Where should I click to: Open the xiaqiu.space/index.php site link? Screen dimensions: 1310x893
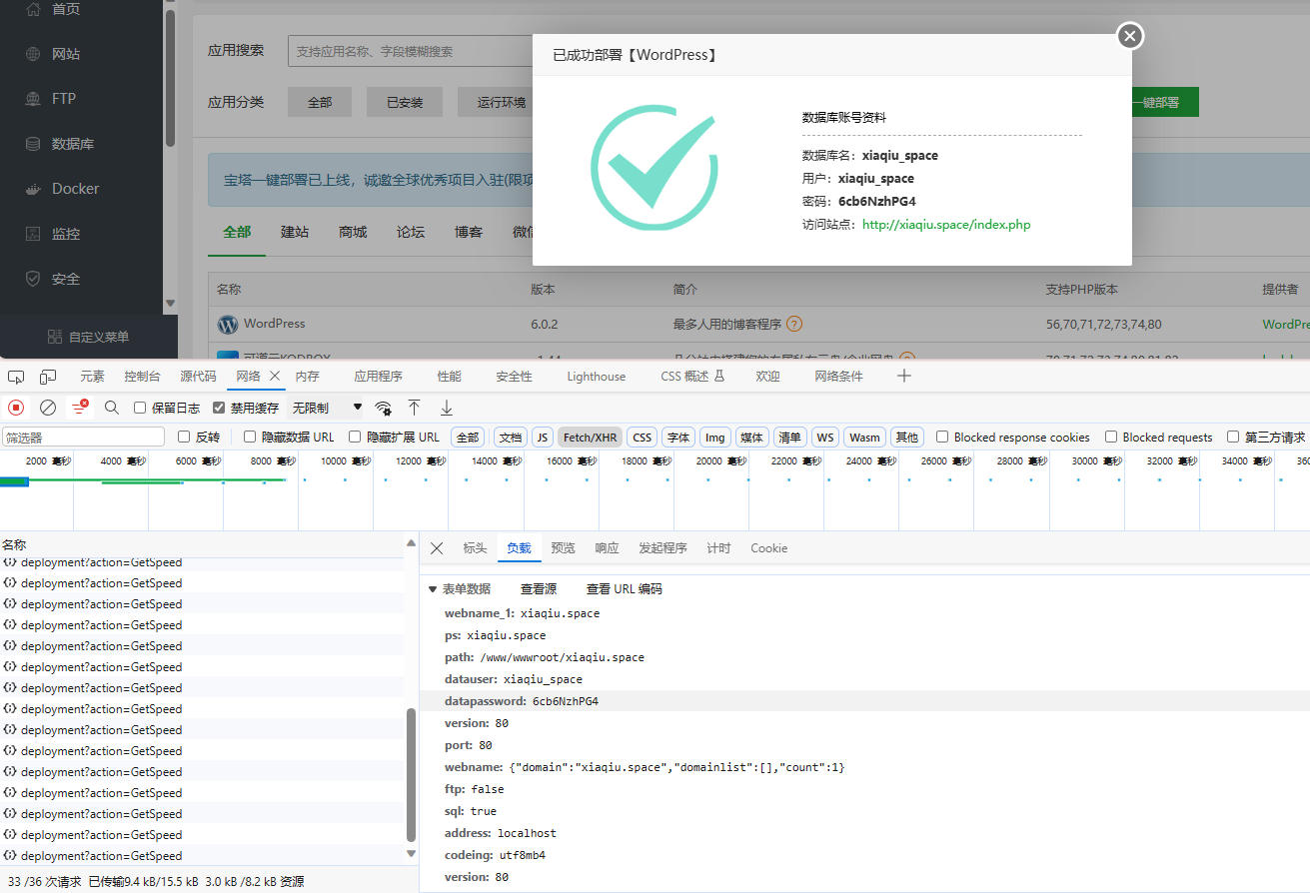pyautogui.click(x=946, y=225)
